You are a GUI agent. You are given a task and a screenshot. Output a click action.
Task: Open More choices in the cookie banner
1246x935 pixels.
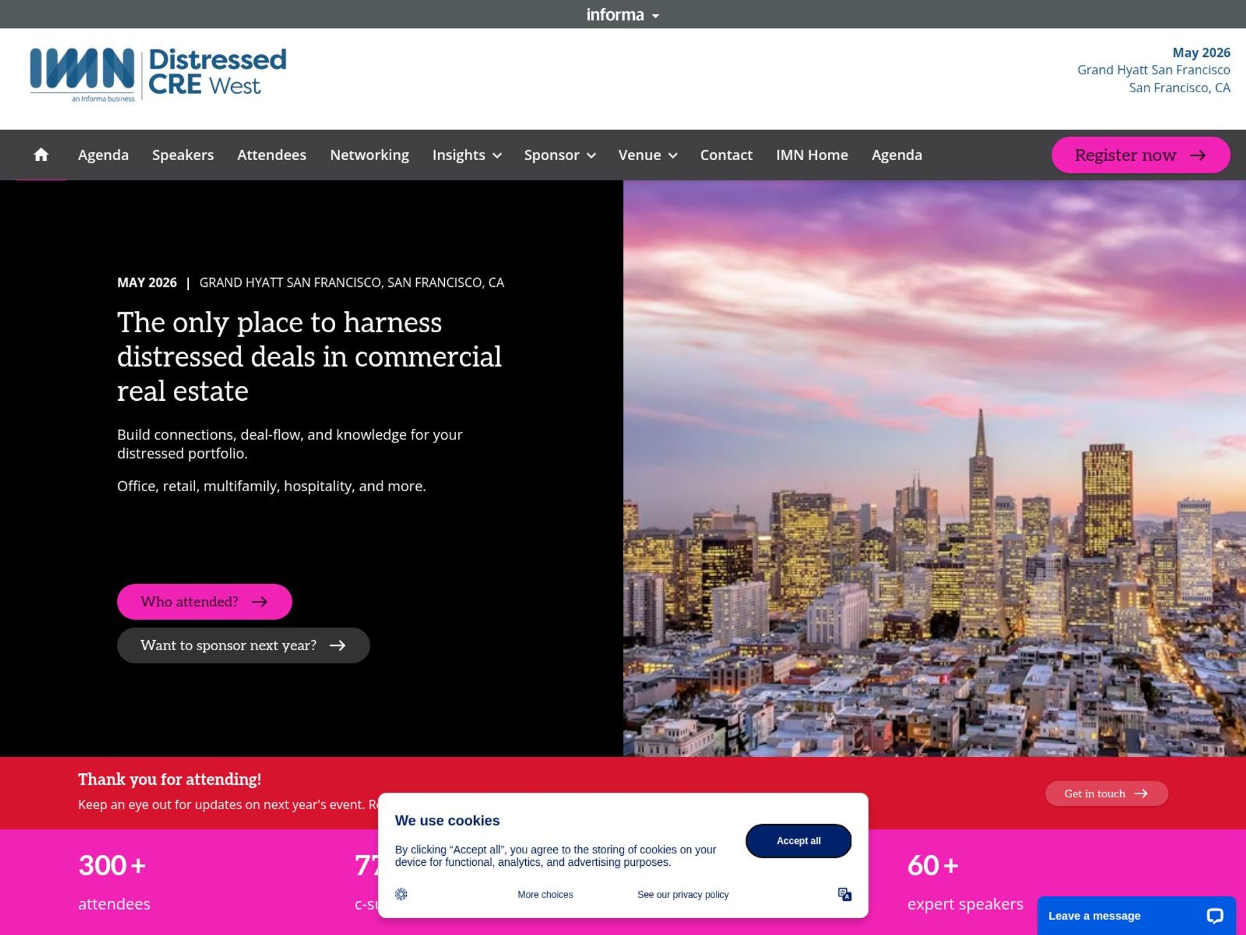pos(545,894)
